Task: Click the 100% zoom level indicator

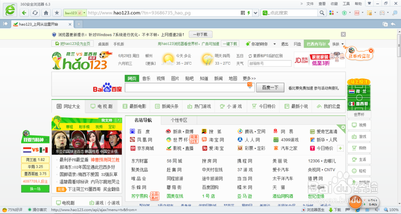Action: point(391,210)
